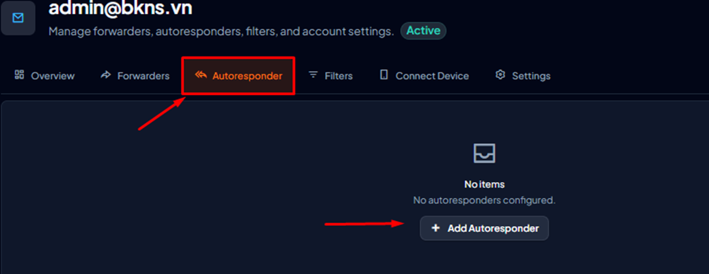The height and width of the screenshot is (274, 709).
Task: Switch to the Overview tab
Action: pyautogui.click(x=44, y=75)
